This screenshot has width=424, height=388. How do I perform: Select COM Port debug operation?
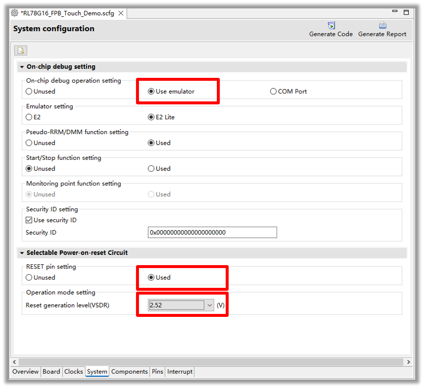click(273, 91)
